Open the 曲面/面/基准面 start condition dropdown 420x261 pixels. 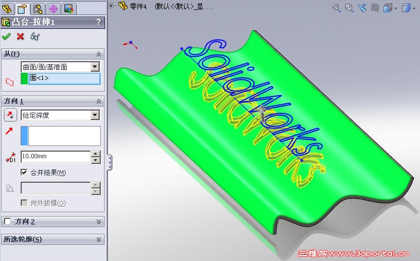(95, 67)
